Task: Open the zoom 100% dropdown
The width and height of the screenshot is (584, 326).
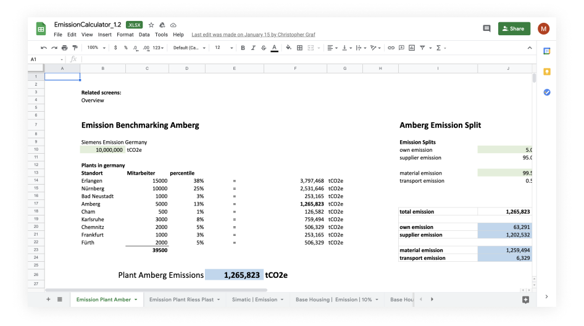Action: (96, 48)
